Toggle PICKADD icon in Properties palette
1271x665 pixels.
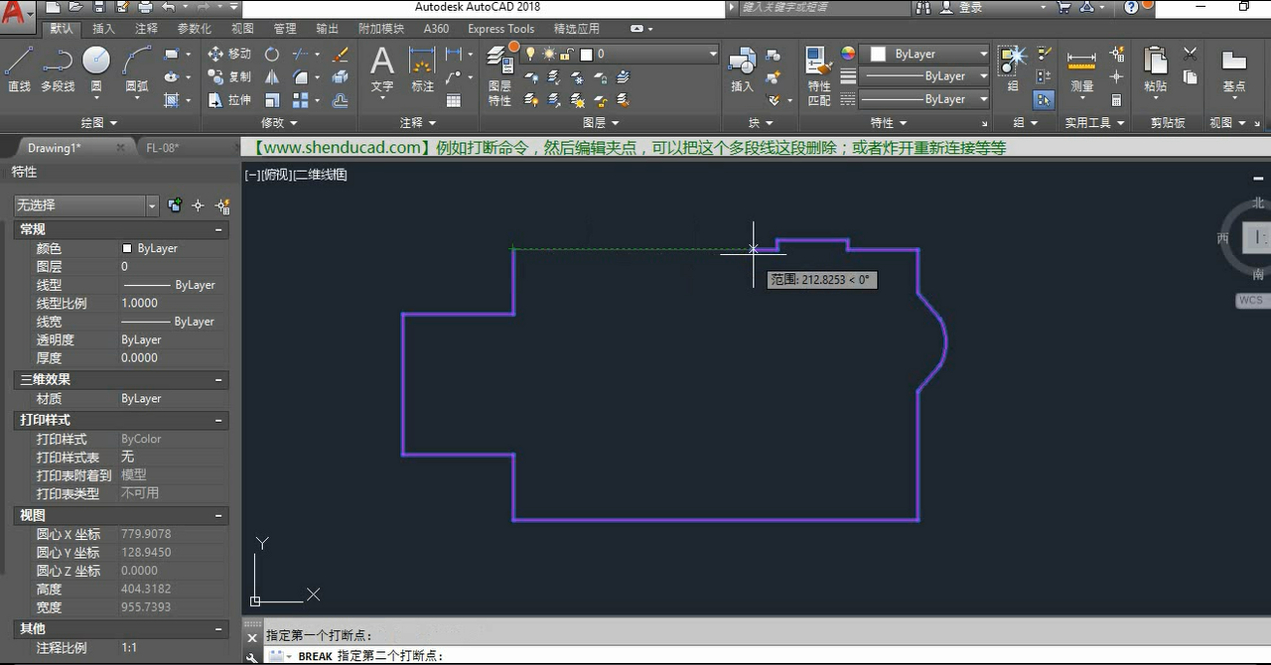click(x=175, y=205)
